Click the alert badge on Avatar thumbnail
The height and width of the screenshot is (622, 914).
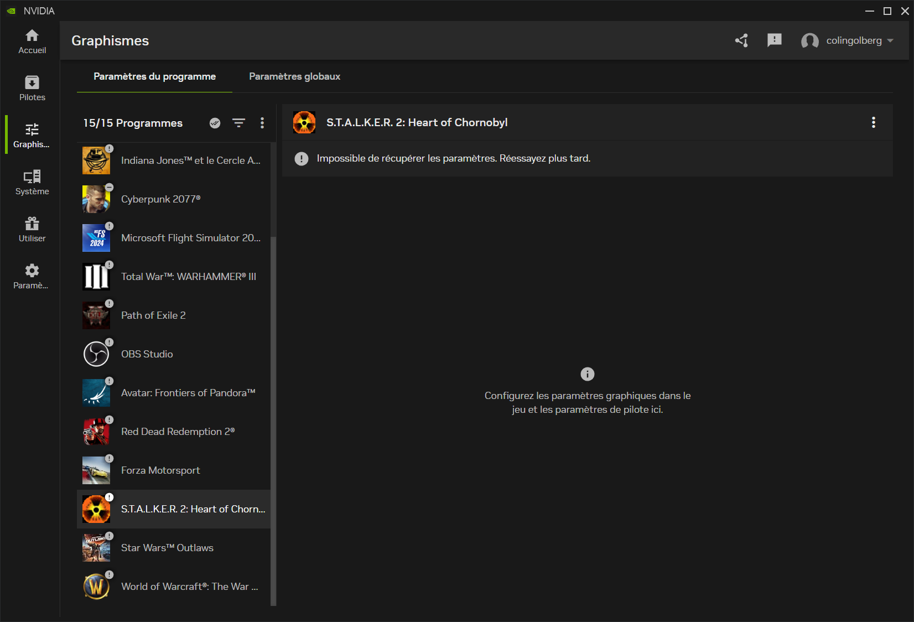coord(110,381)
